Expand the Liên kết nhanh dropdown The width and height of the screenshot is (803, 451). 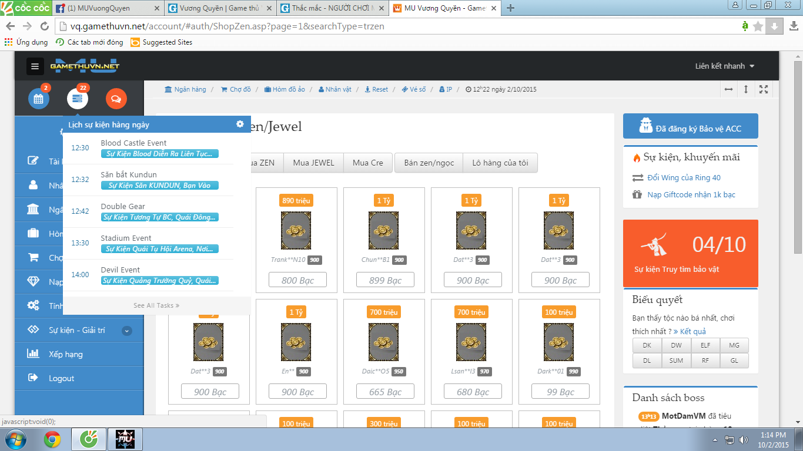(724, 66)
